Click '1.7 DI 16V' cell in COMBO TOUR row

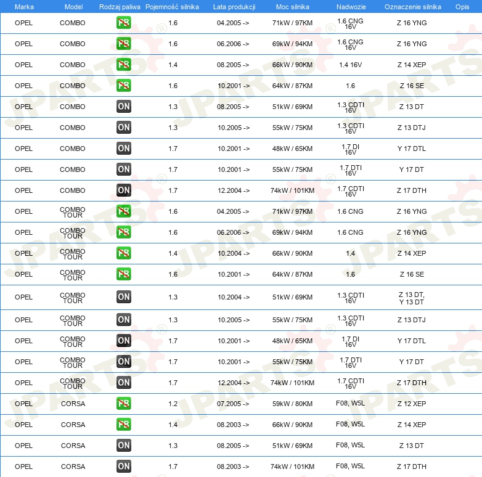[x=351, y=341]
